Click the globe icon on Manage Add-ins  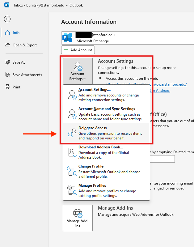pyautogui.click(x=78, y=213)
